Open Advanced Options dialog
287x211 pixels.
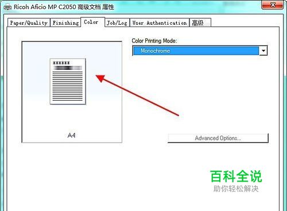click(x=218, y=138)
